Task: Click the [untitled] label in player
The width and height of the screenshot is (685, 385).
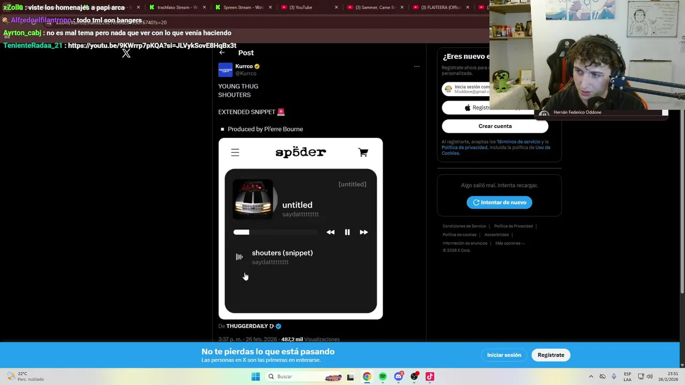Action: [x=352, y=184]
